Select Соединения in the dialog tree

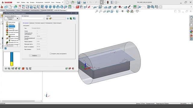12,34
